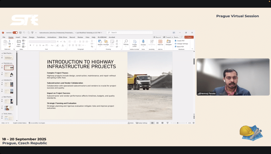This screenshot has height=154, width=271.
Task: Toggle Bold formatting
Action: (30, 45)
